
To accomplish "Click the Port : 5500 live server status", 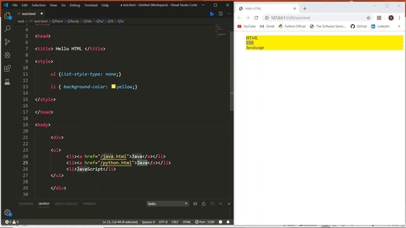I will tap(205, 222).
